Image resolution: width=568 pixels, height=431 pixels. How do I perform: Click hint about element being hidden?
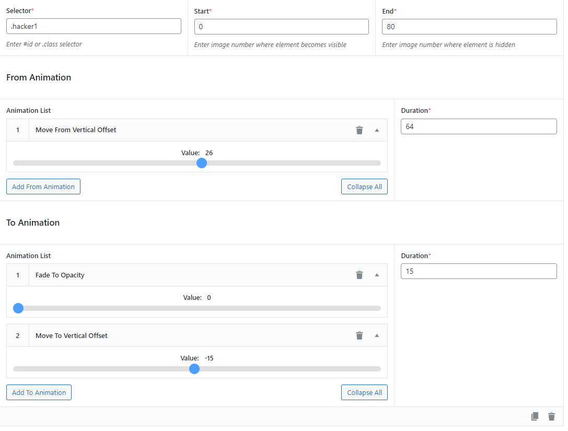pyautogui.click(x=449, y=45)
